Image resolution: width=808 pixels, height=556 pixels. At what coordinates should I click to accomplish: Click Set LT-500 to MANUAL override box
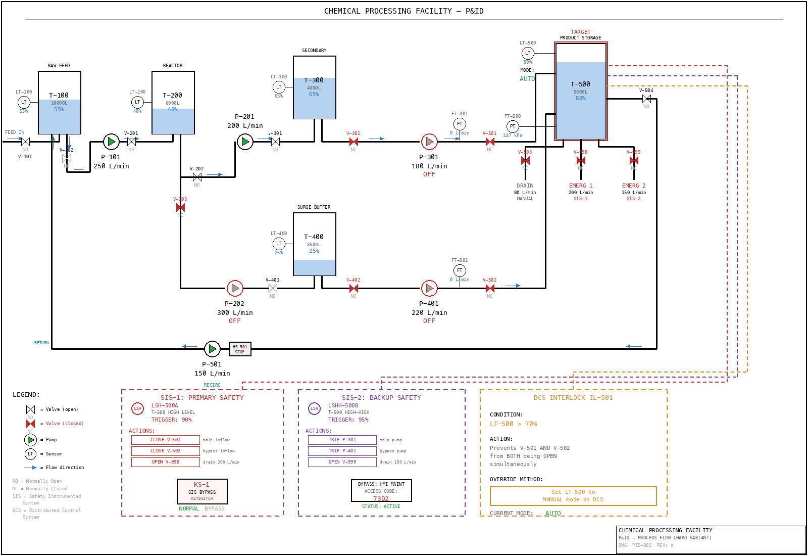click(x=573, y=496)
